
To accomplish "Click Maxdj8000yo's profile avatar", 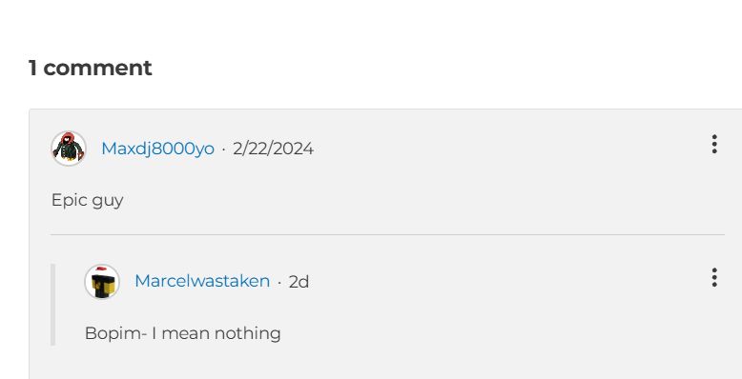I will [69, 149].
